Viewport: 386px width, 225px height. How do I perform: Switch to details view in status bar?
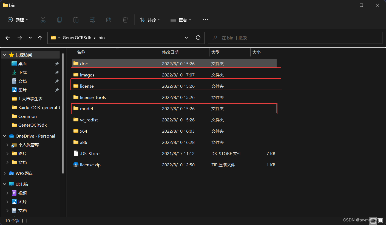373,220
